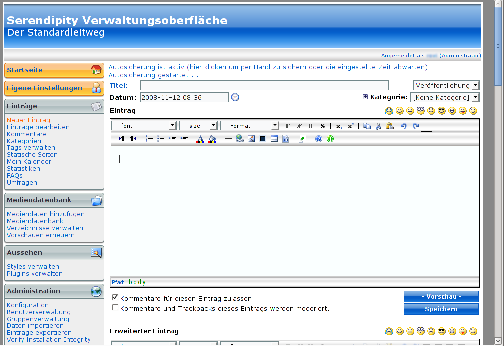The width and height of the screenshot is (504, 346).
Task: Open editor help with the blue question mark
Action: (319, 139)
